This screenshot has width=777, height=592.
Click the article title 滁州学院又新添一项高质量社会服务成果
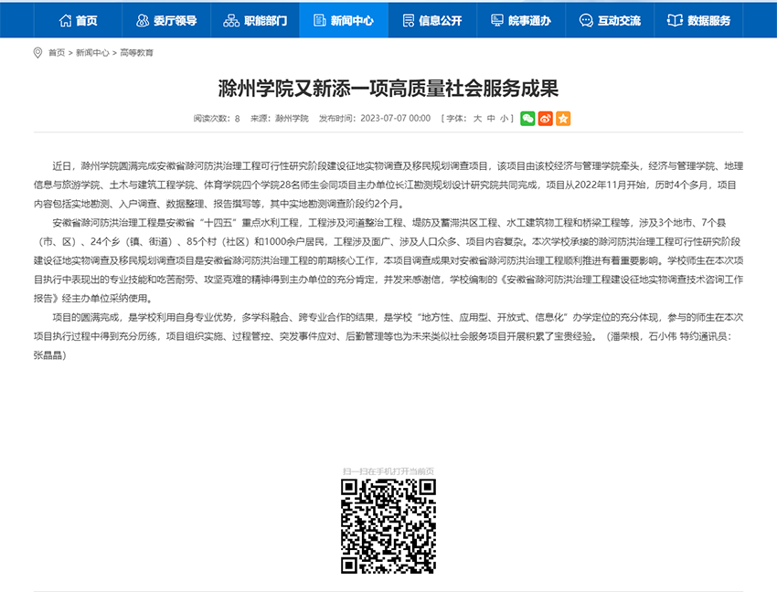[x=388, y=89]
